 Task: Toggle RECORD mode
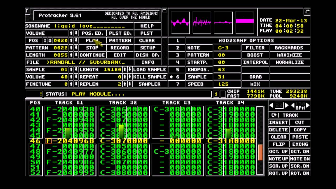(x=120, y=48)
